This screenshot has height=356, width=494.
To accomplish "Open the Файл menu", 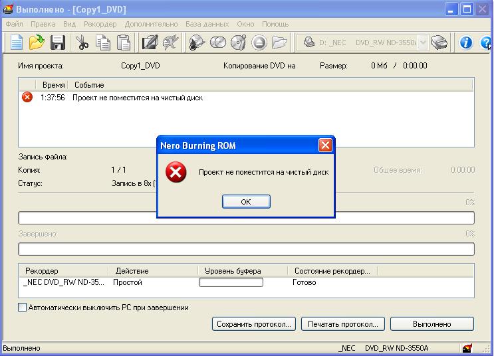I will click(14, 24).
